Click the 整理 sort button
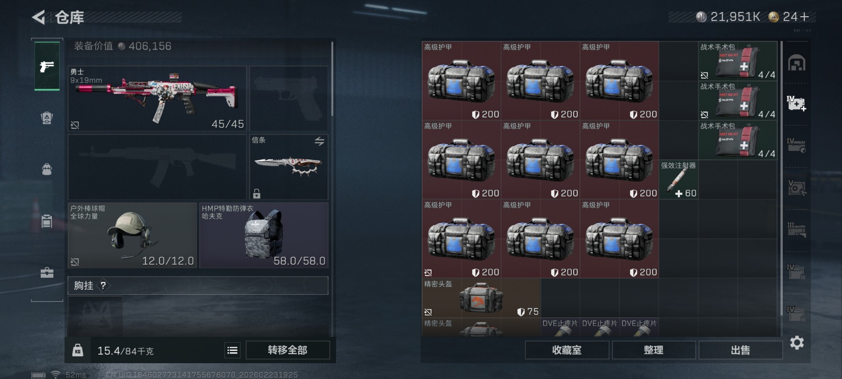842x379 pixels. [653, 350]
